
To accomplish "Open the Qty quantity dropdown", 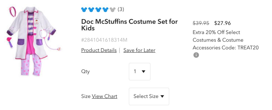I will click(140, 72).
